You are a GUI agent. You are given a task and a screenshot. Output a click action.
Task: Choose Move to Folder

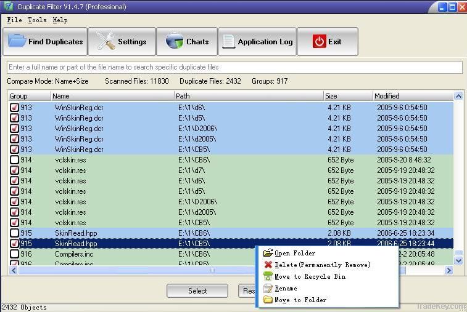pyautogui.click(x=328, y=300)
